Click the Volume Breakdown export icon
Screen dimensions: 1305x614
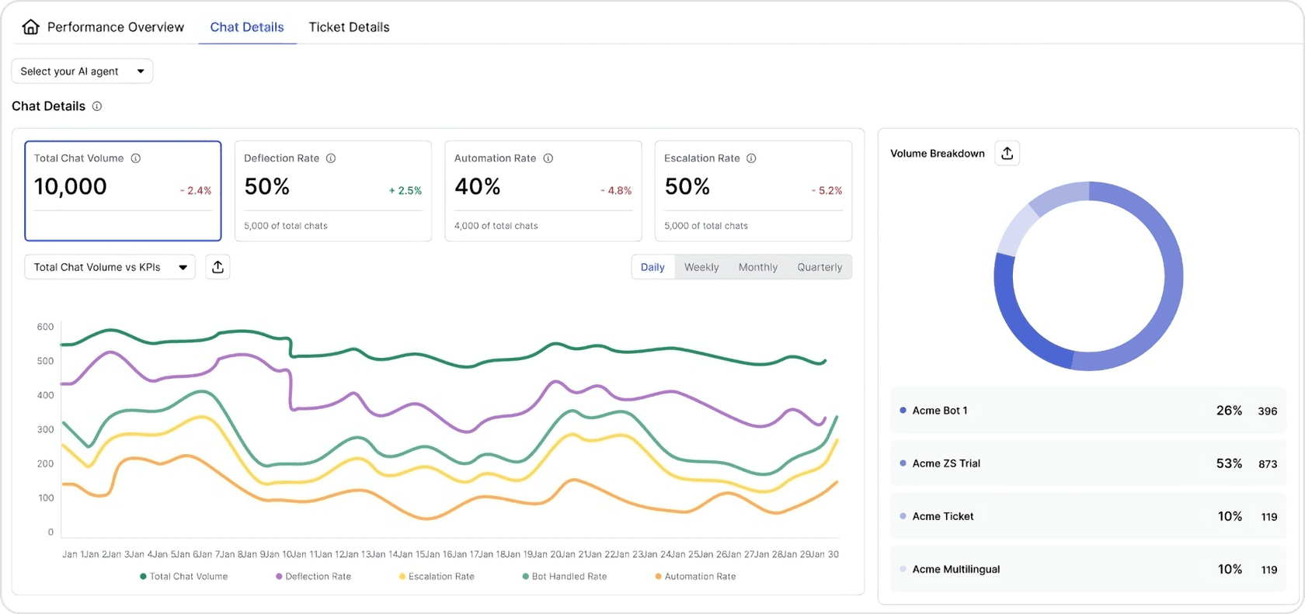point(1007,154)
